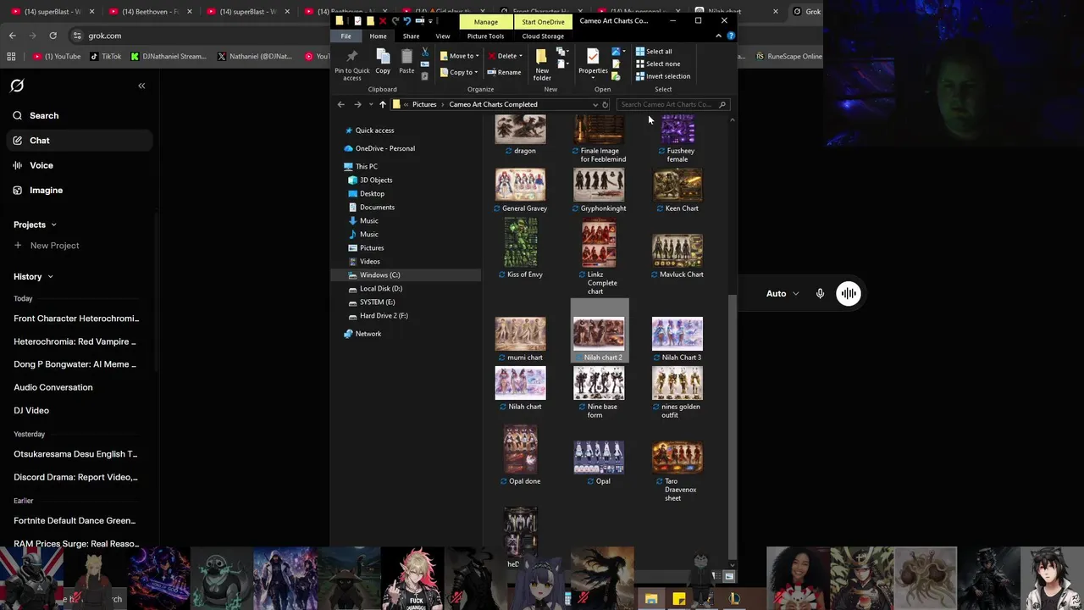Click the Copy icon in Clipboard group
Image resolution: width=1084 pixels, height=610 pixels.
coord(383,57)
